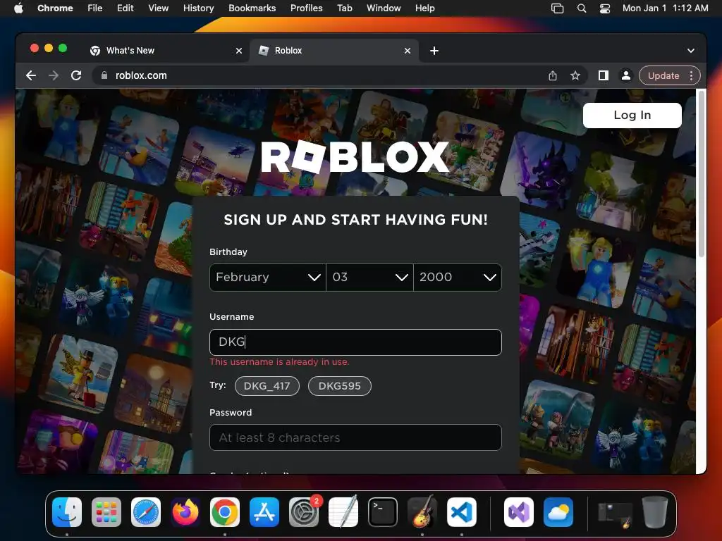Open the Chrome profile avatar
This screenshot has width=722, height=541.
click(626, 75)
